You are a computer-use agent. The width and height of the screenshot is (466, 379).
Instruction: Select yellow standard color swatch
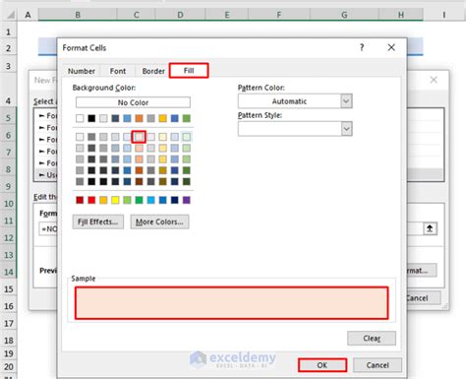[115, 200]
